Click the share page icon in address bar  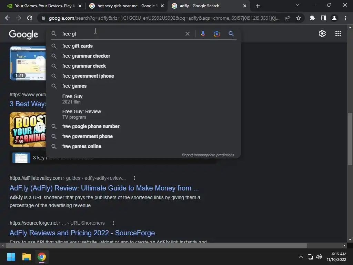(288, 18)
